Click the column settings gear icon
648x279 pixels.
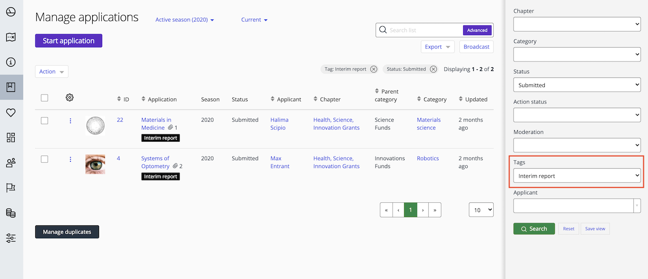click(70, 98)
